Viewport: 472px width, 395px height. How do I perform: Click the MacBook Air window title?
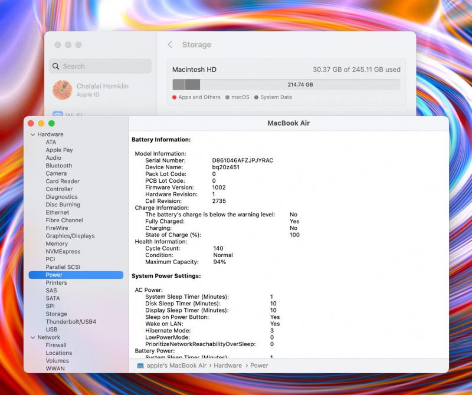tap(289, 123)
